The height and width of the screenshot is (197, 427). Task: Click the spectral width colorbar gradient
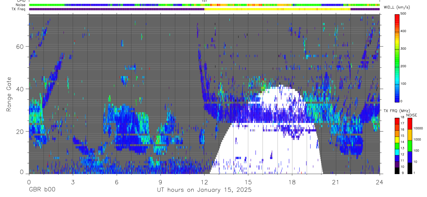click(397, 58)
